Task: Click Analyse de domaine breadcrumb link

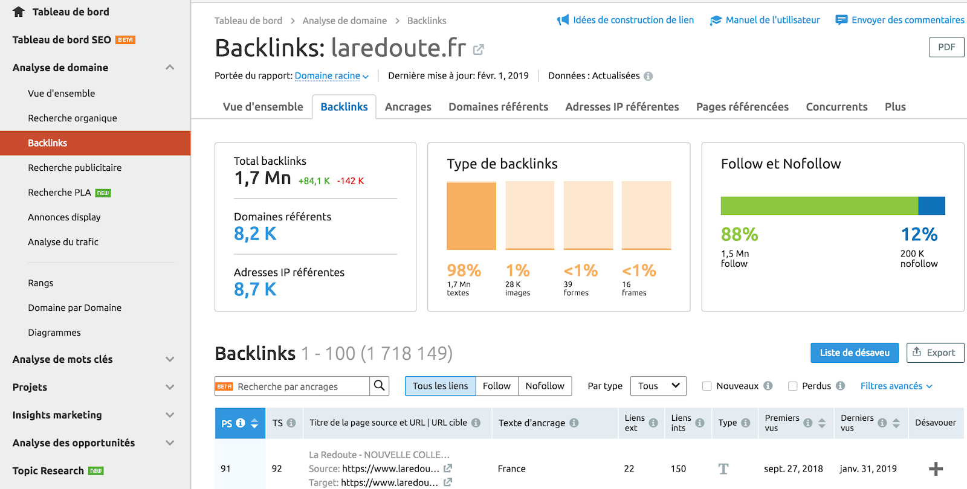Action: click(x=344, y=21)
